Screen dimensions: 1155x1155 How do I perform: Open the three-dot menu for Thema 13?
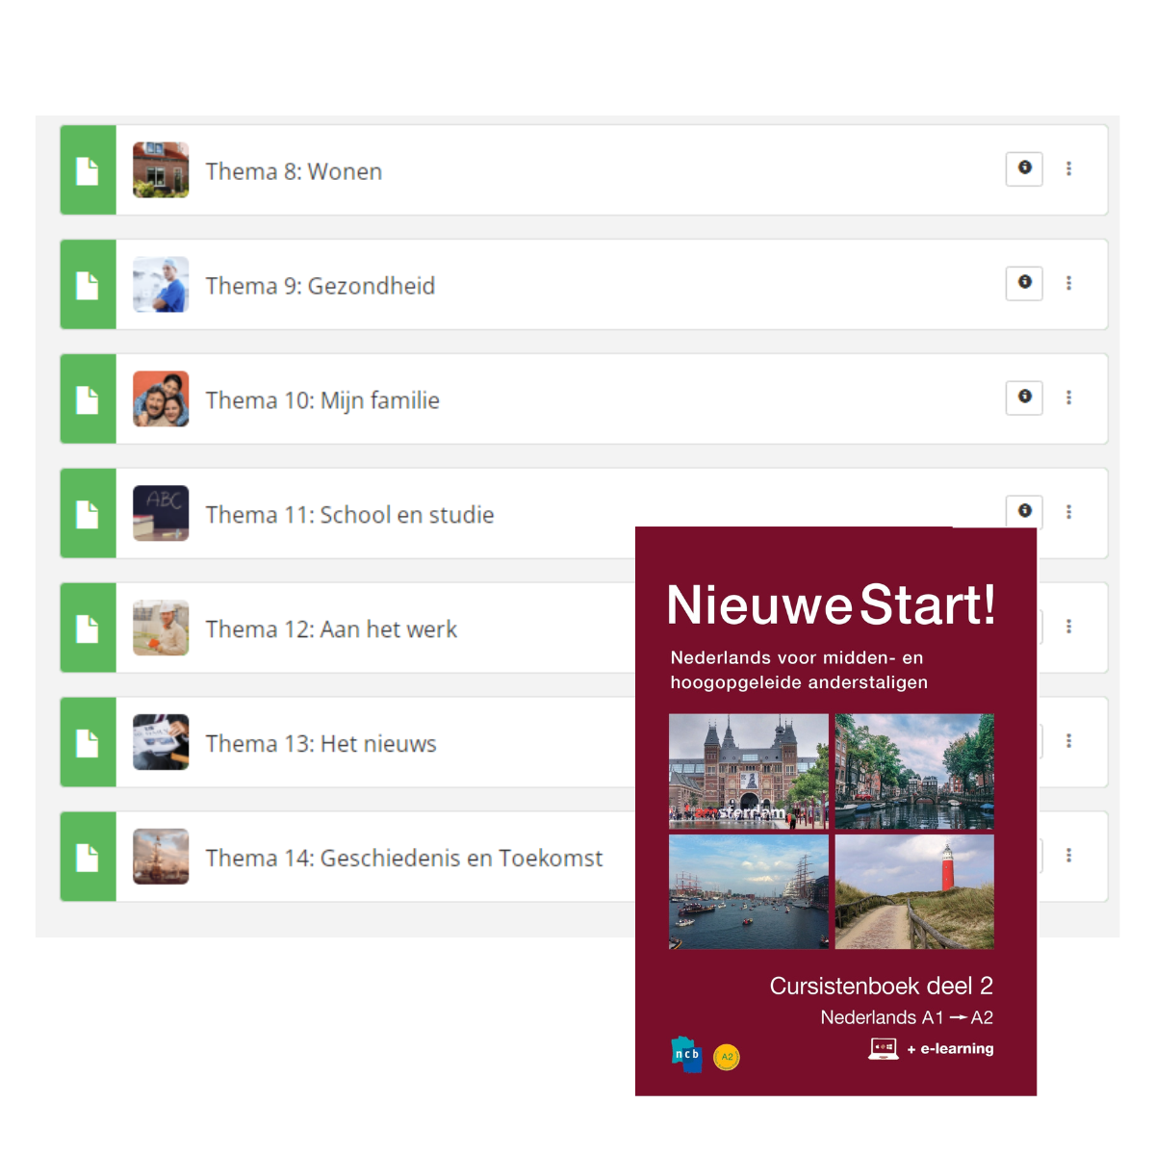tap(1068, 741)
